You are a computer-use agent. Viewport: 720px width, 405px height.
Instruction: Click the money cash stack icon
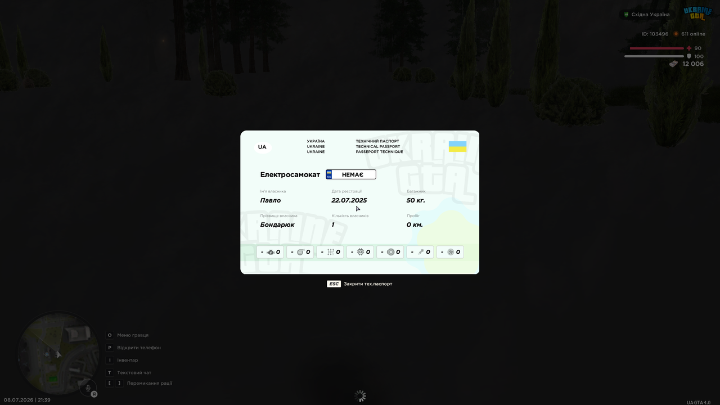tap(673, 64)
